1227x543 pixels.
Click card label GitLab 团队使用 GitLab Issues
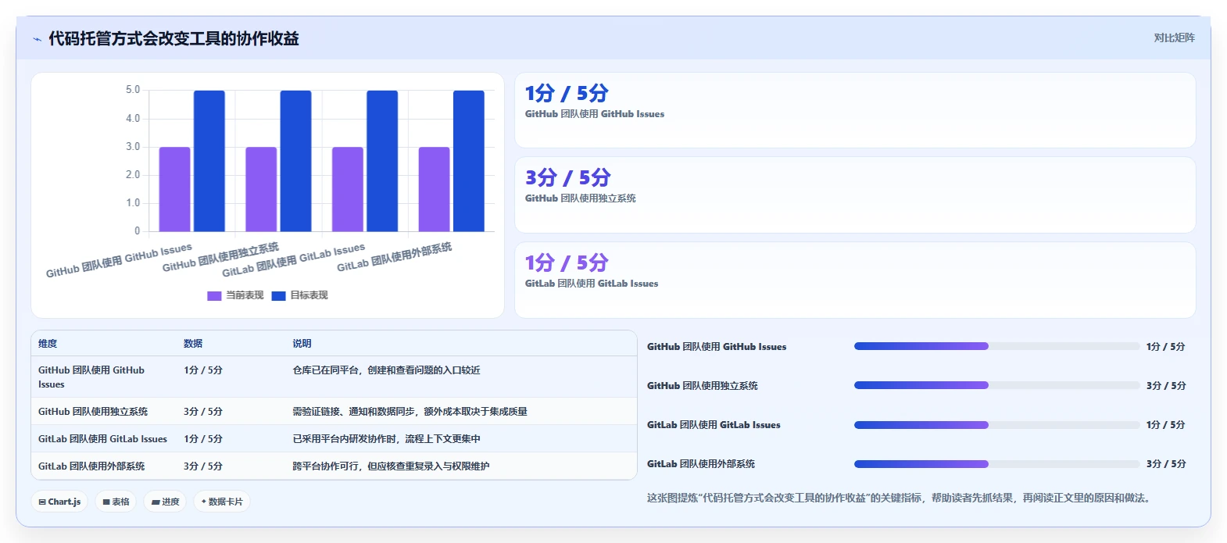(x=592, y=284)
